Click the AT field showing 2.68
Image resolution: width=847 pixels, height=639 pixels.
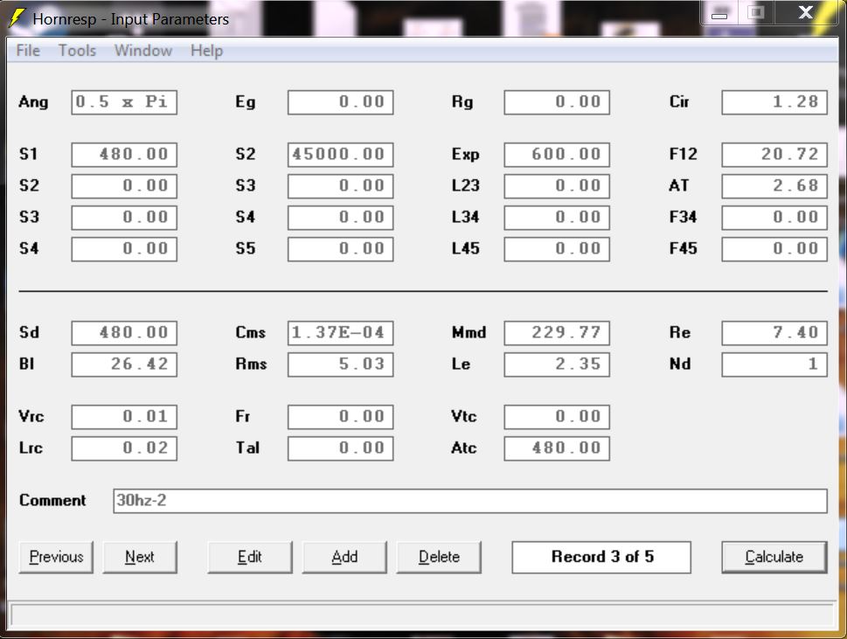774,186
